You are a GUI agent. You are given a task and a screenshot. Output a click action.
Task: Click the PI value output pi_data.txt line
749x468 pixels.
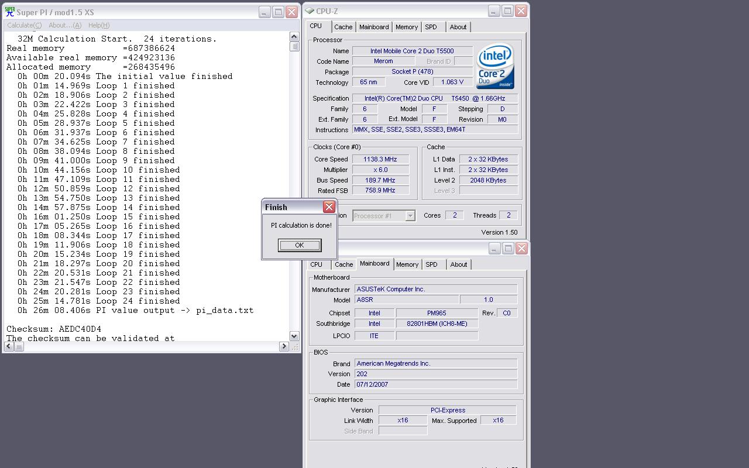135,310
